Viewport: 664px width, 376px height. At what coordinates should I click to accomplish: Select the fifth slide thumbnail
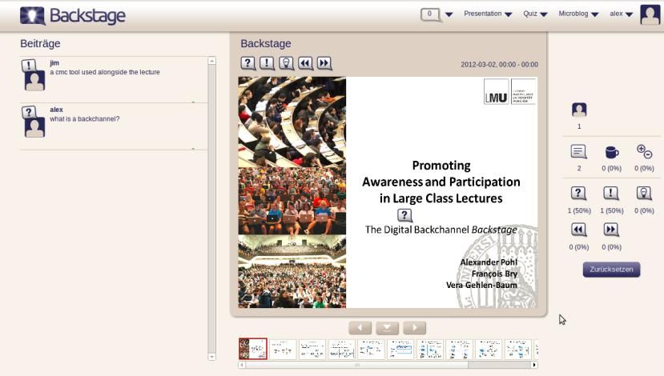tap(371, 350)
